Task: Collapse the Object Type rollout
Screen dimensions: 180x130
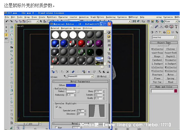Action: 164,42
